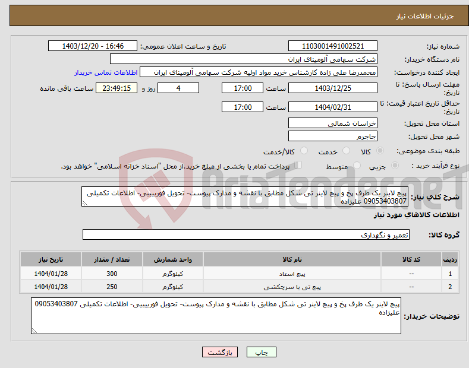The width and height of the screenshot is (469, 368).
Task: Select the متوسط purchase type radio
Action: click(x=357, y=166)
